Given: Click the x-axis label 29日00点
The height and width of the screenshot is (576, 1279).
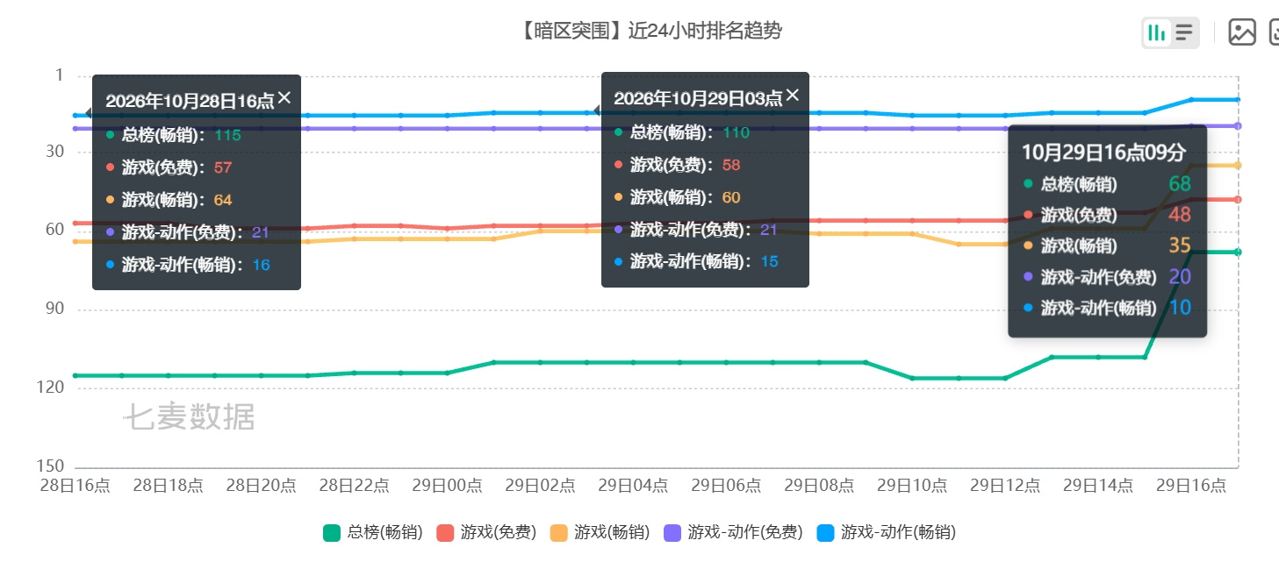Looking at the screenshot, I should (448, 486).
